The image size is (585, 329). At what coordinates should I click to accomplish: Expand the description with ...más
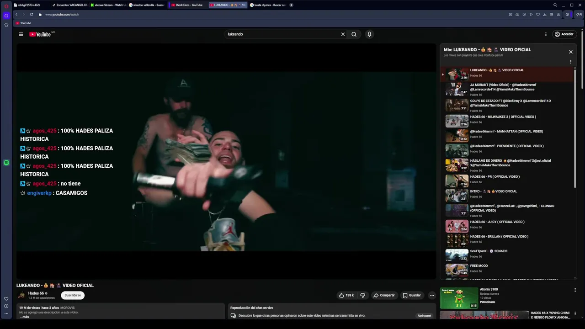click(24, 317)
